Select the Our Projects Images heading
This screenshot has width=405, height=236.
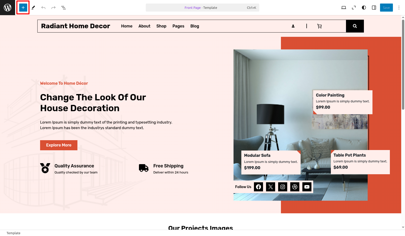click(200, 227)
